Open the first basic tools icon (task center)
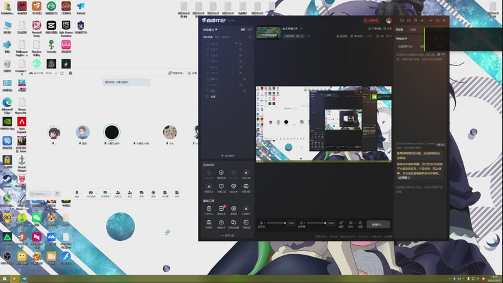 [x=209, y=209]
